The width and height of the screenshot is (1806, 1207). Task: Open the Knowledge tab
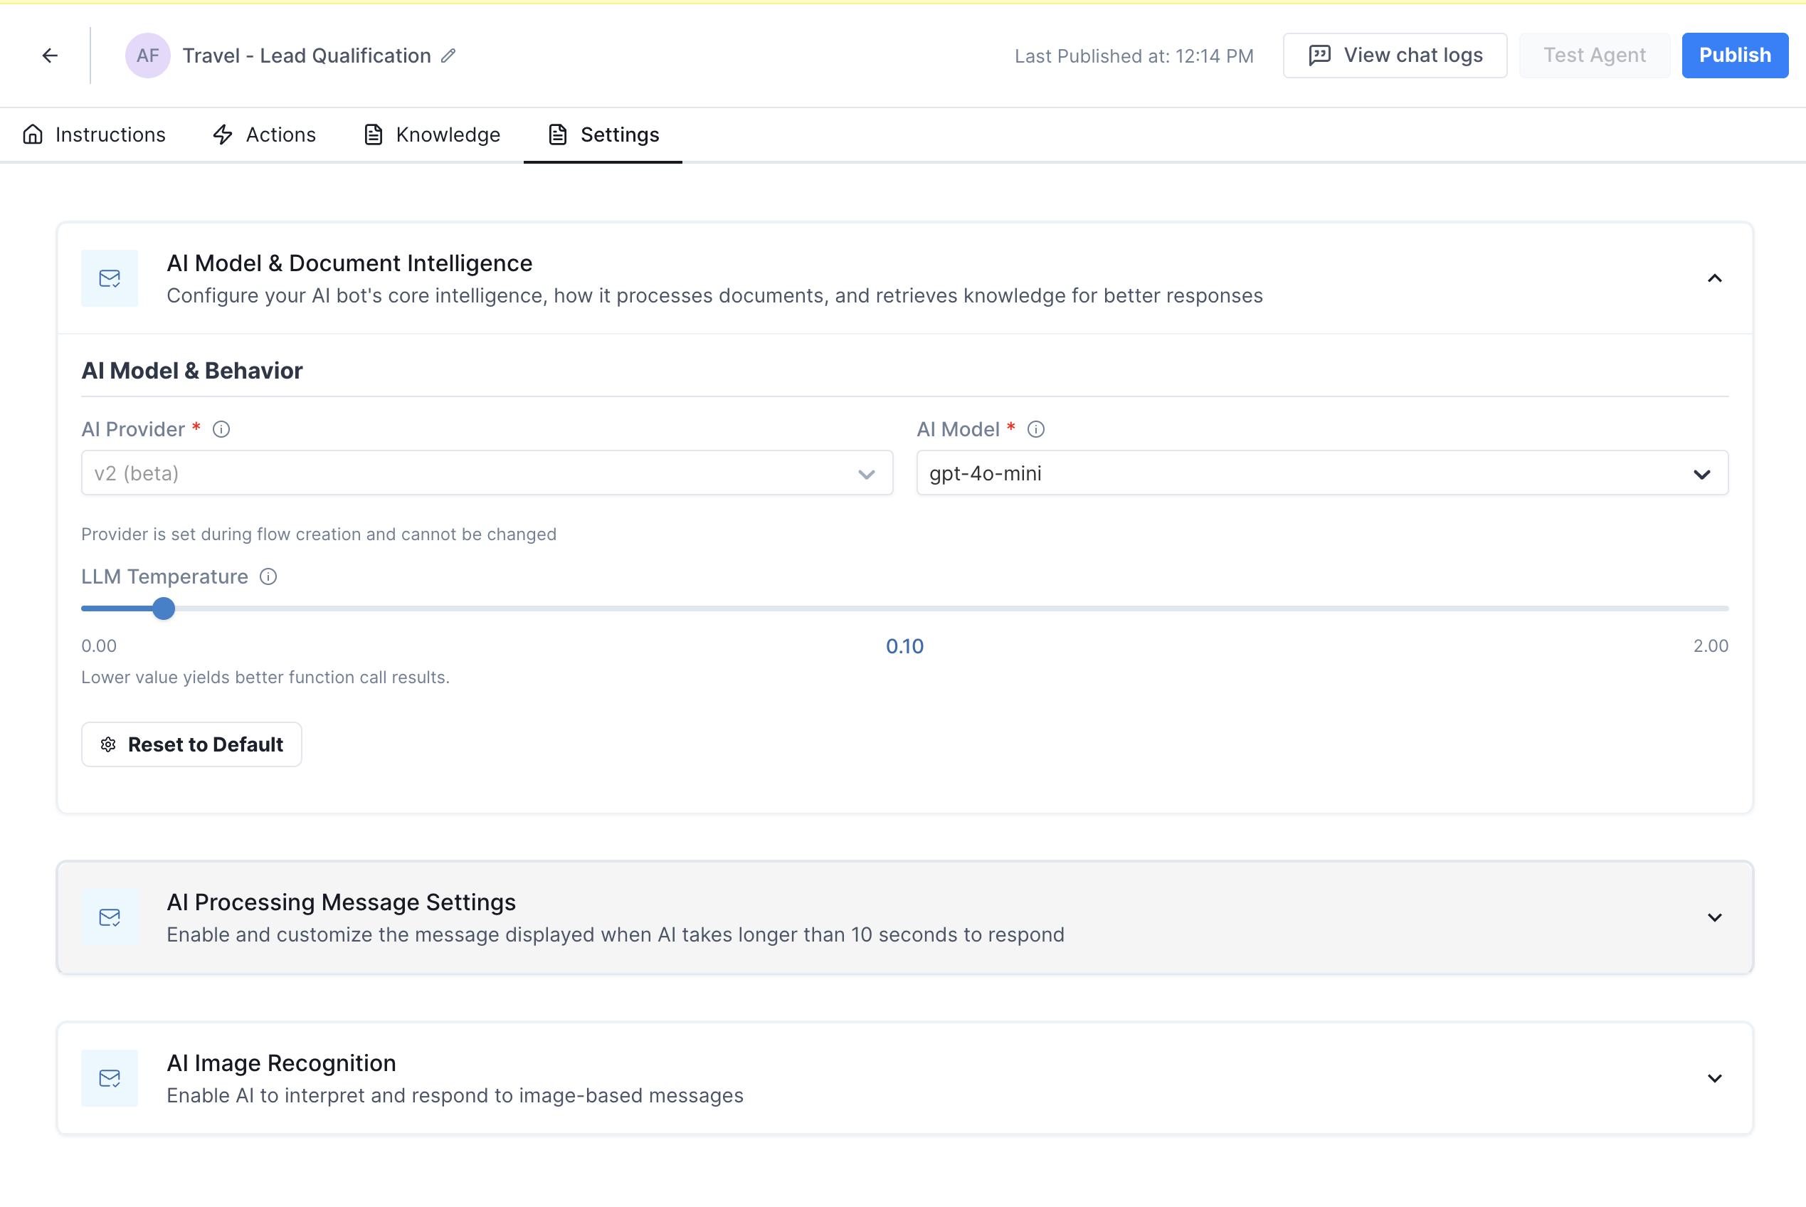432,135
